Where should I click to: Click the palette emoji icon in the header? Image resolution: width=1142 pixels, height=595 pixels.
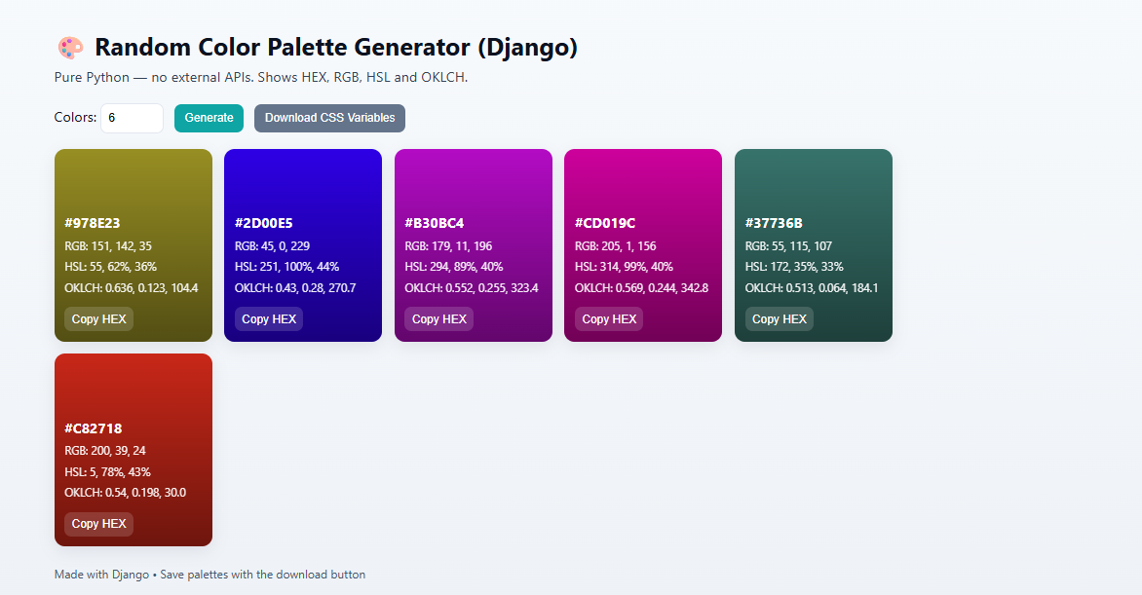[69, 47]
